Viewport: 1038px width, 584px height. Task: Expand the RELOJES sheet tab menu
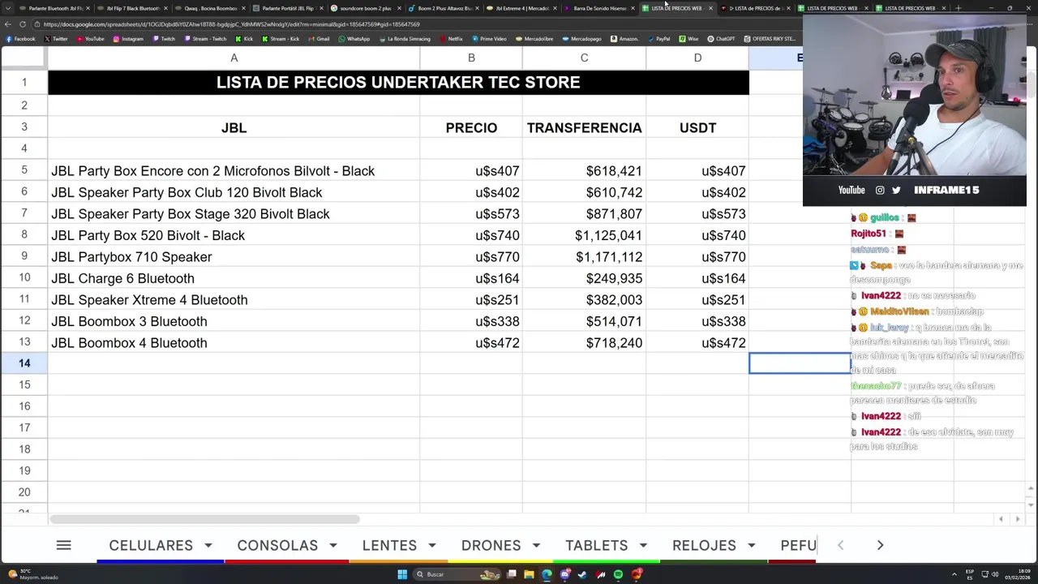click(752, 545)
